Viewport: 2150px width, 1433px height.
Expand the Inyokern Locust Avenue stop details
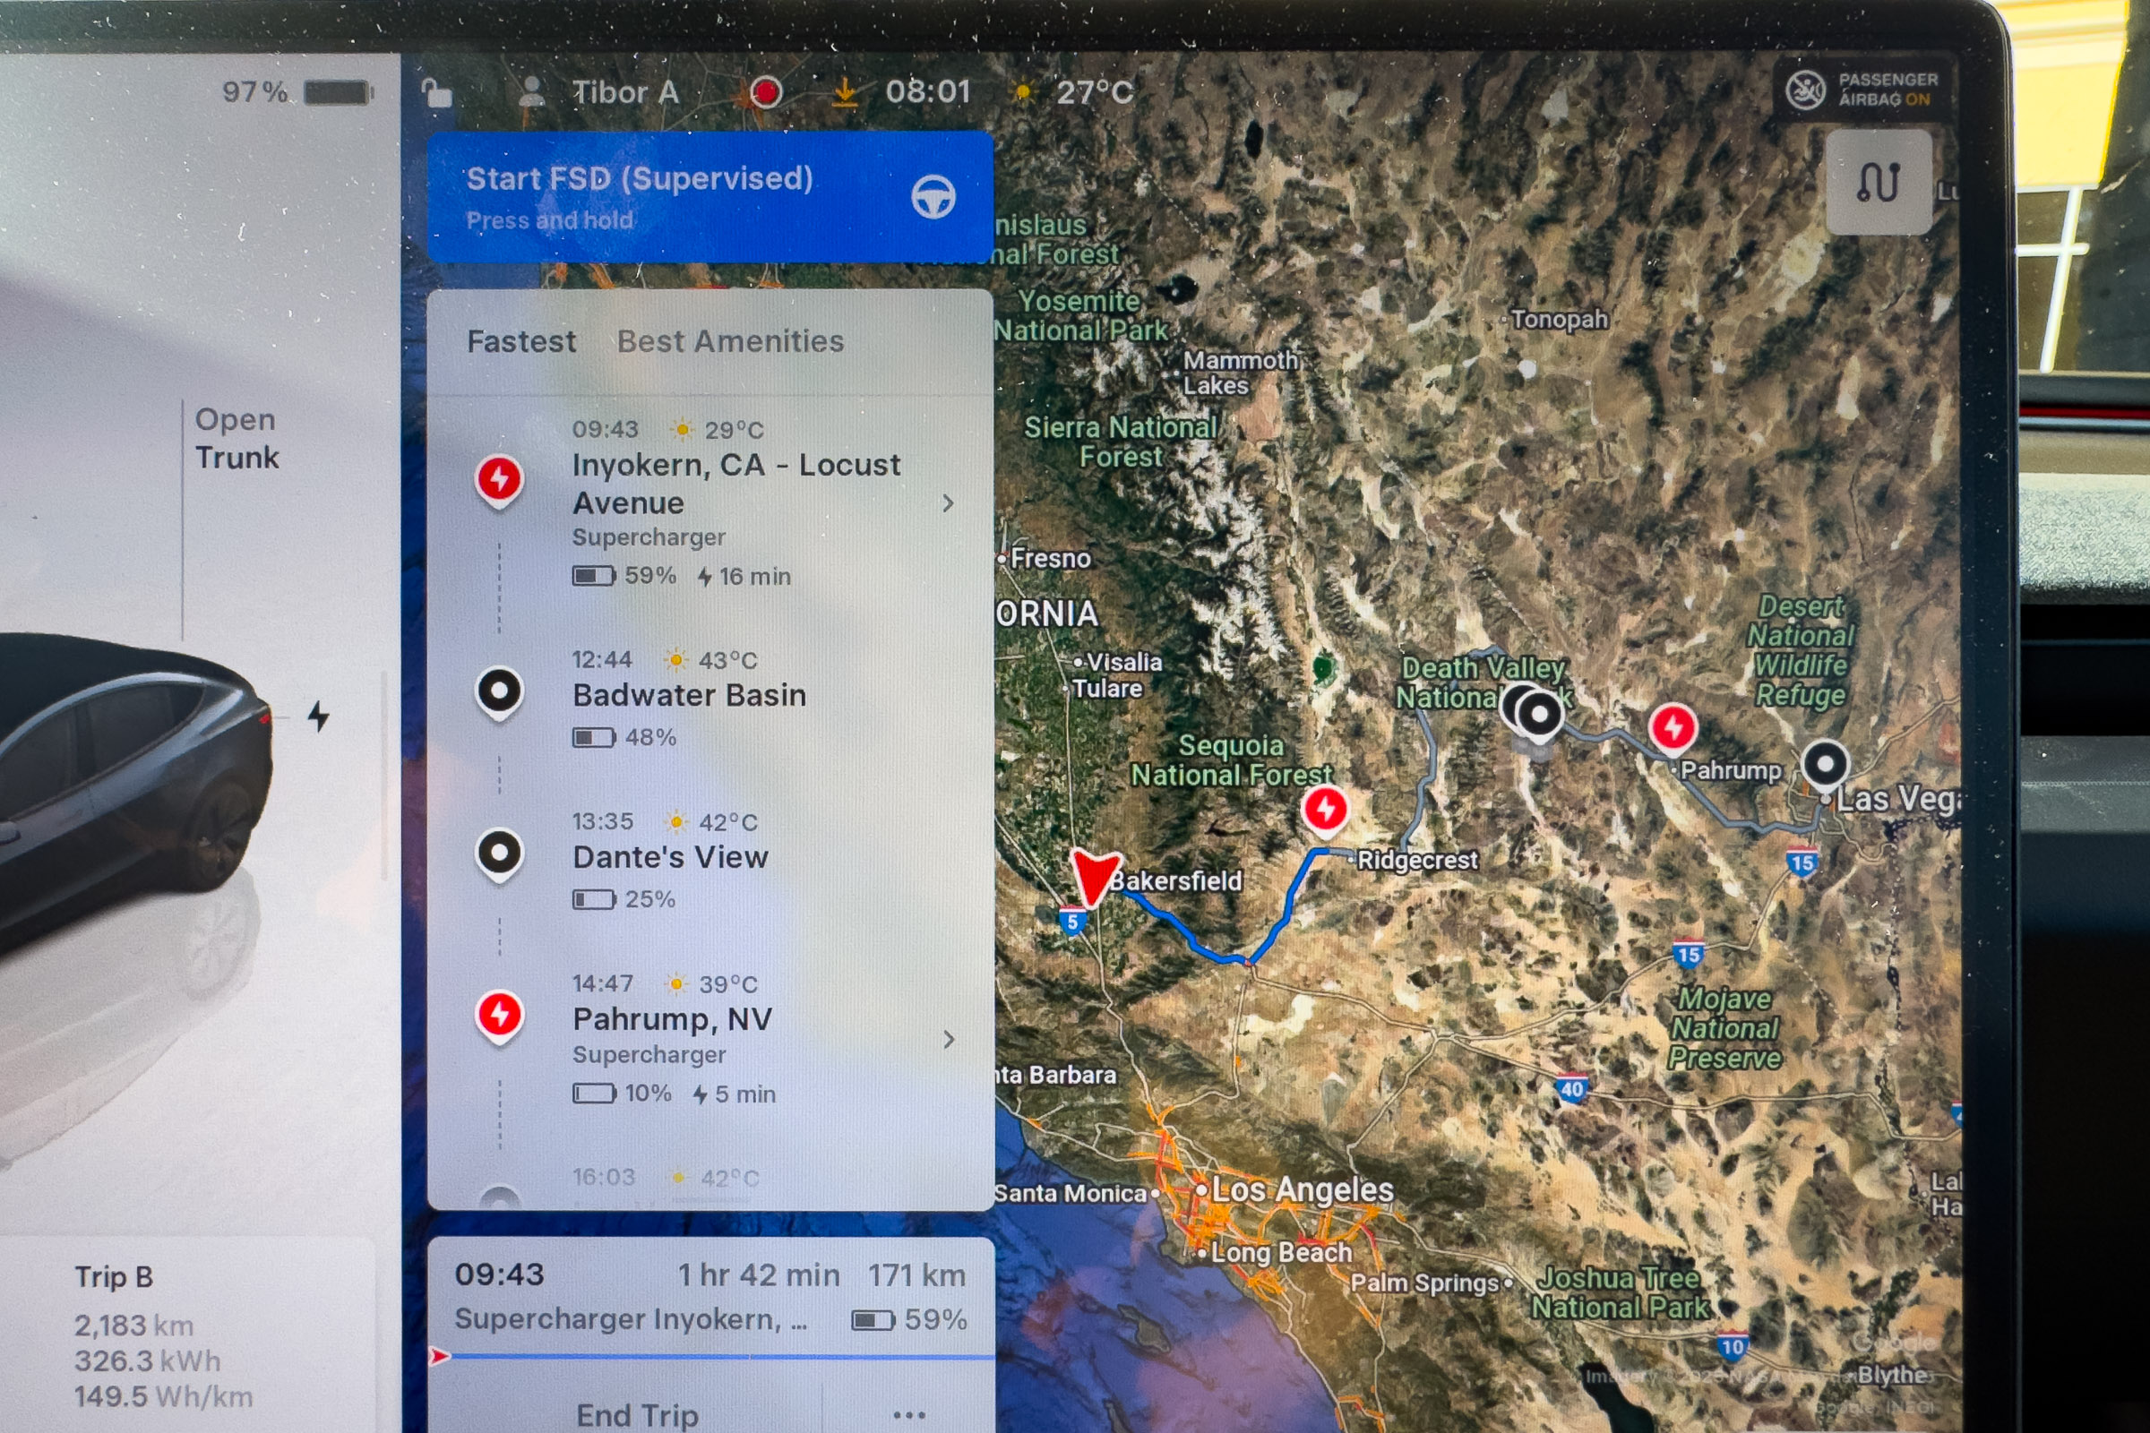948,503
